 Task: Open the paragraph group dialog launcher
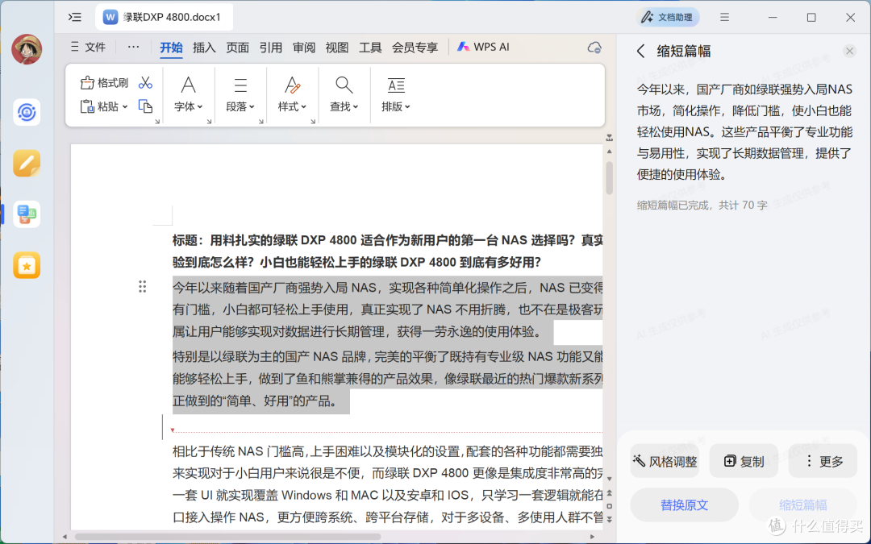coord(261,121)
